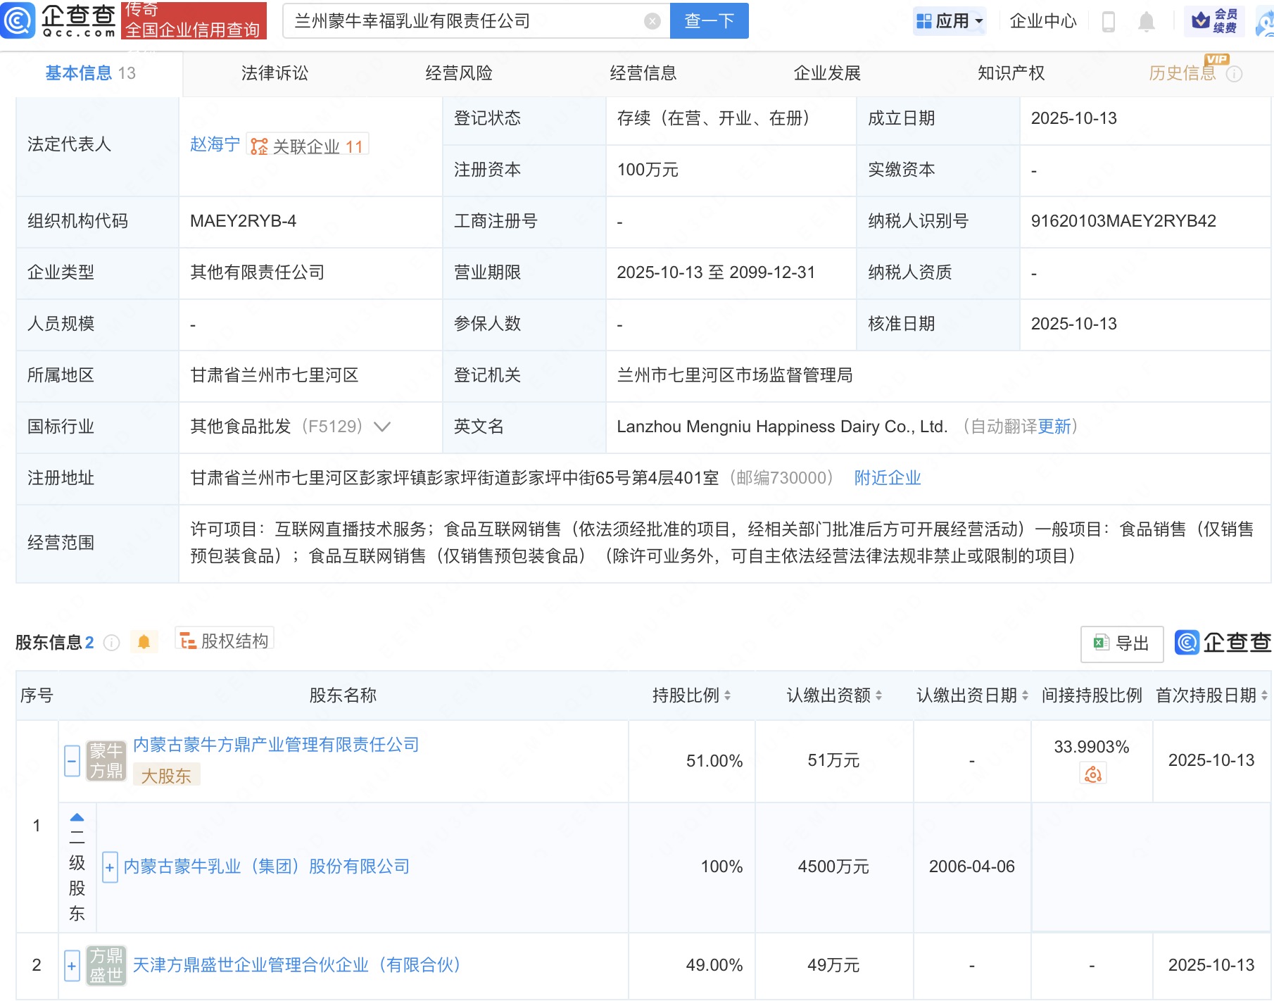Open legal representative 赵海宁 link
The height and width of the screenshot is (1001, 1274).
click(x=215, y=144)
